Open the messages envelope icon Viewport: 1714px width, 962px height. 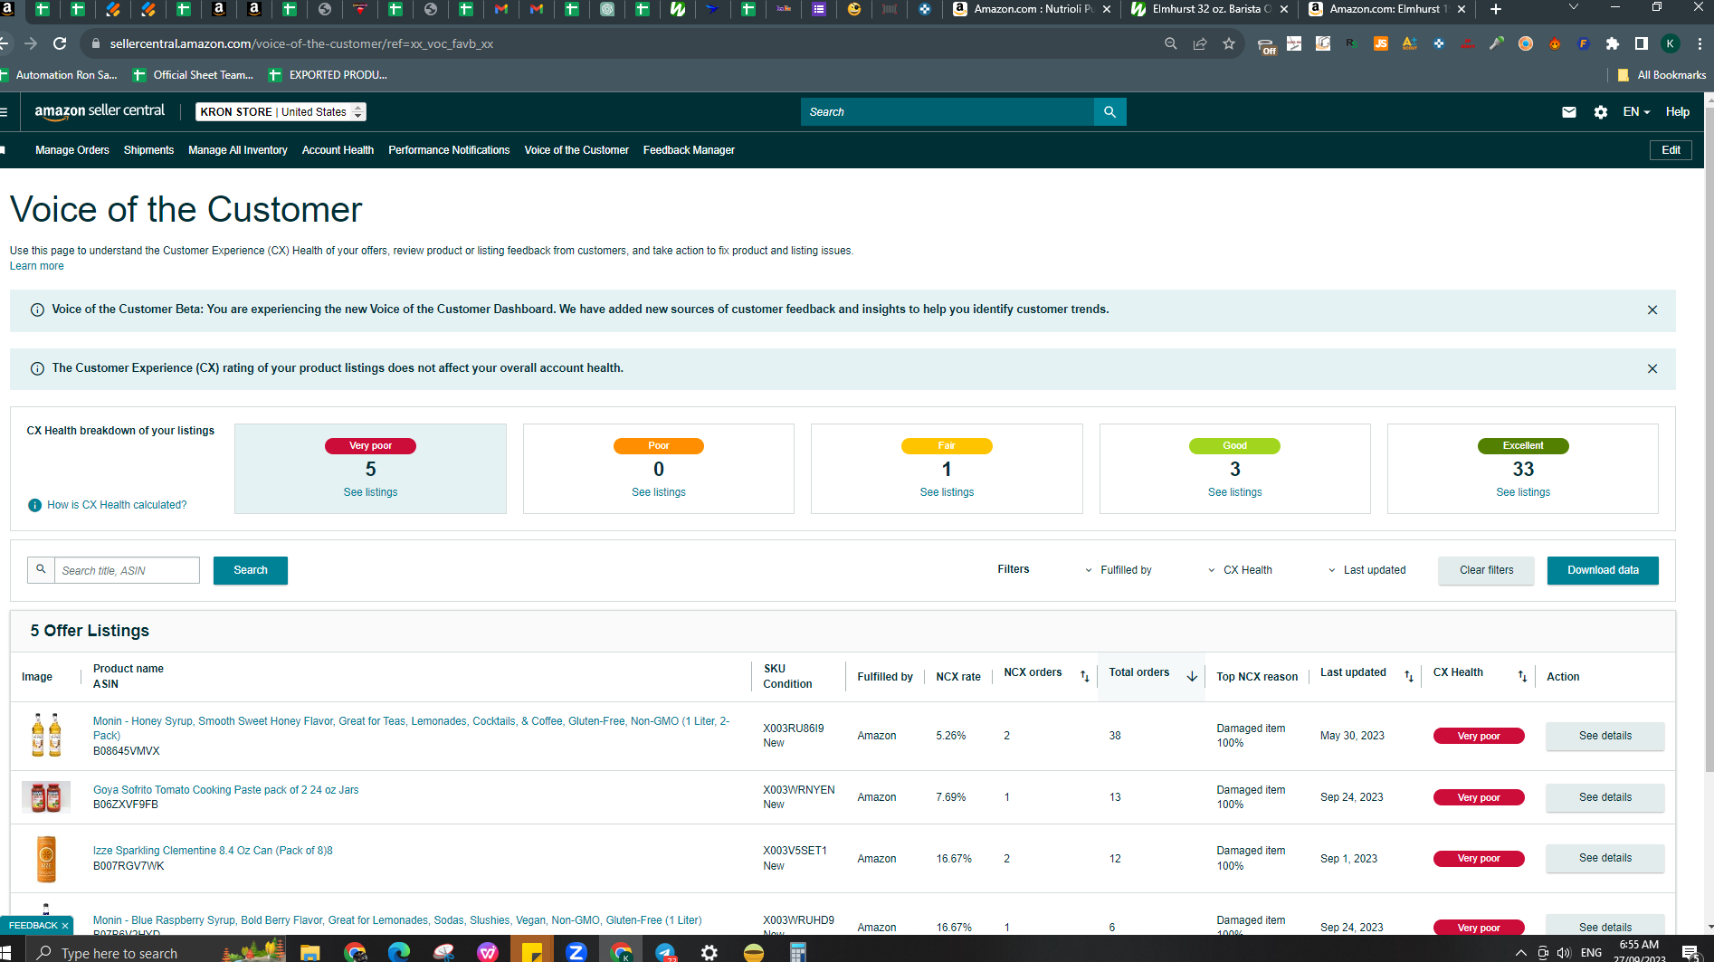point(1569,112)
